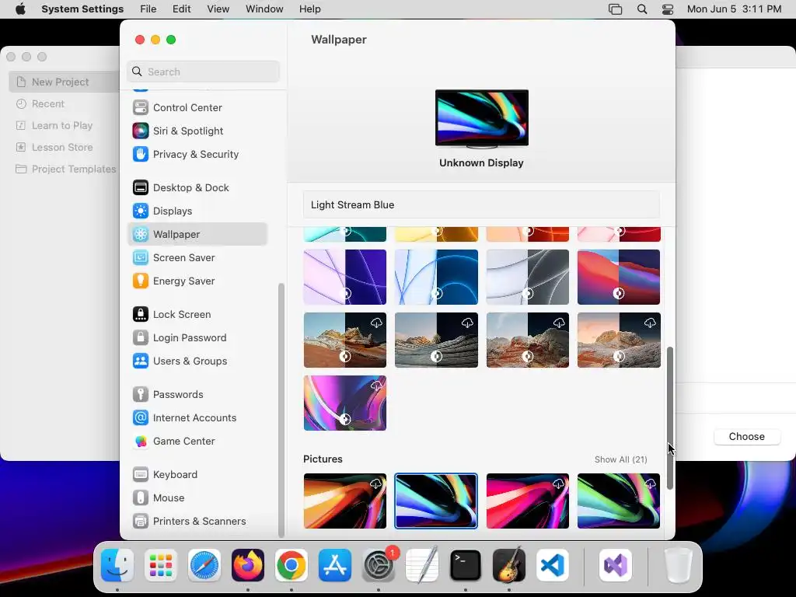Open the View menu
Image resolution: width=796 pixels, height=597 pixels.
(218, 9)
